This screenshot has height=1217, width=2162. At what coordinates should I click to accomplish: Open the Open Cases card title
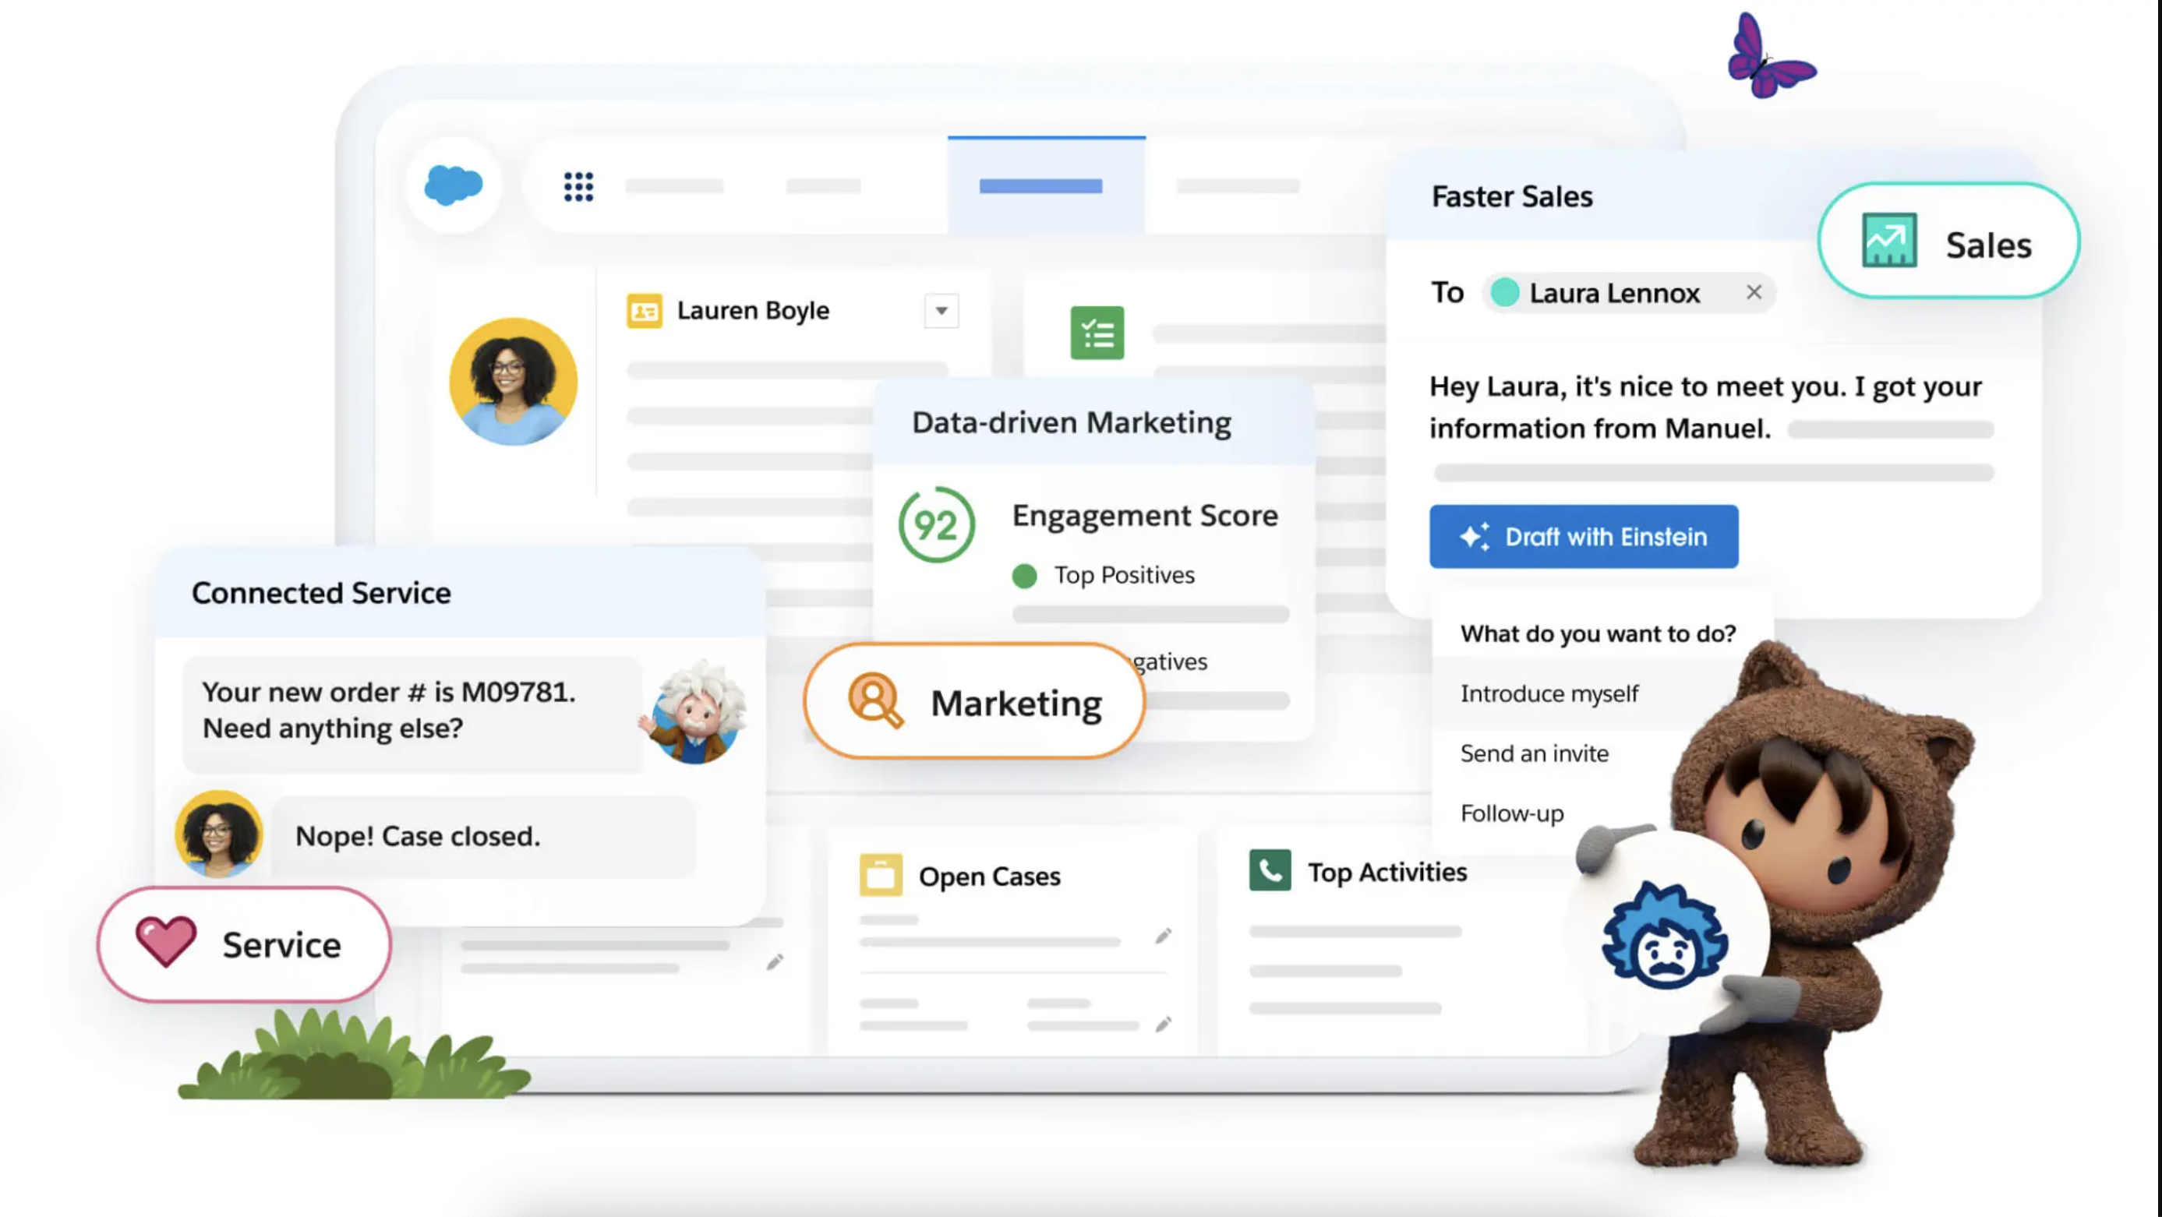click(989, 877)
